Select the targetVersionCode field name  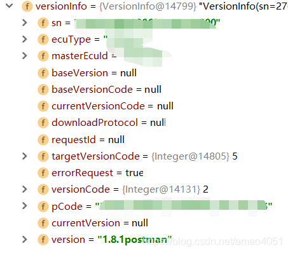pos(95,157)
